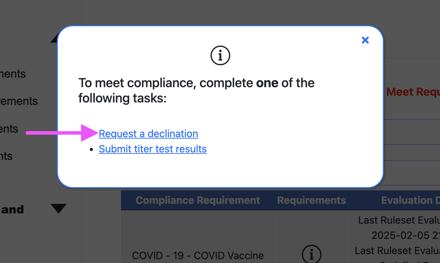
Task: Click the "To meet compliance" dialog heading
Action: 196,90
